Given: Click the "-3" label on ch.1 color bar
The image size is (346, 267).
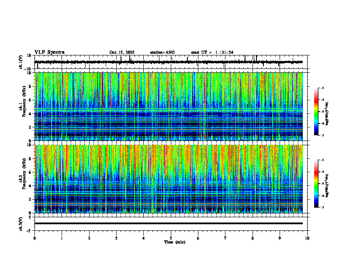Looking at the screenshot, I should (x=322, y=88).
